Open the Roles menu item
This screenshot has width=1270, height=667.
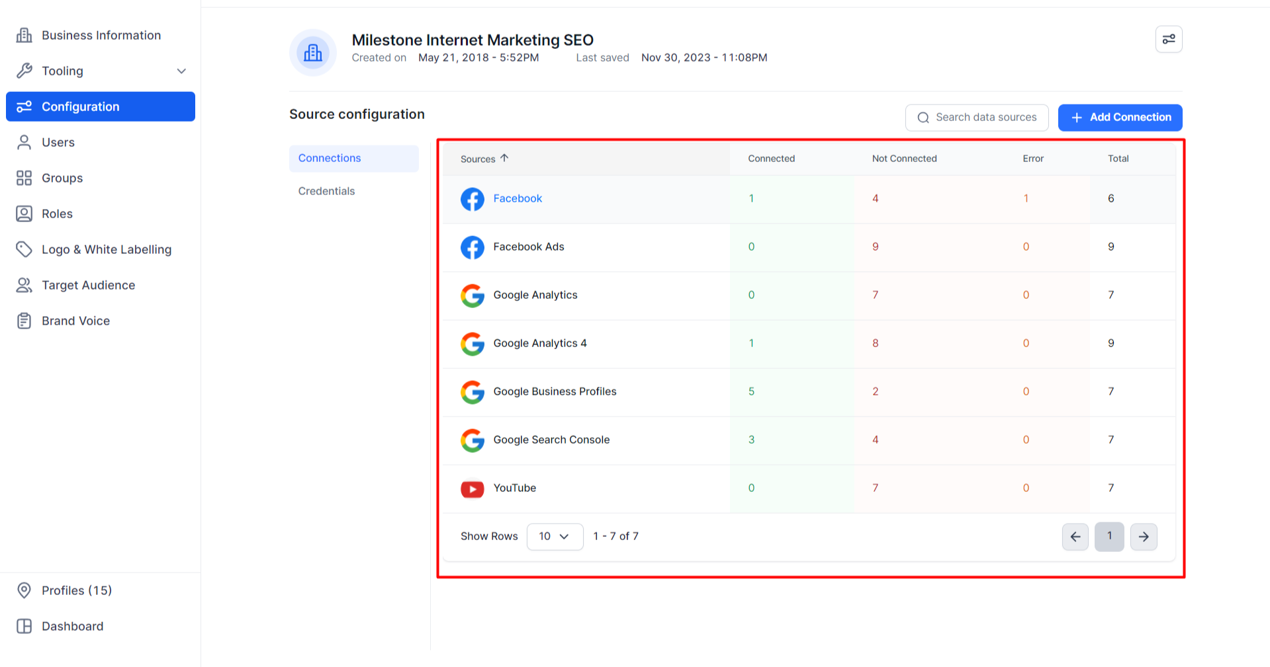click(101, 214)
